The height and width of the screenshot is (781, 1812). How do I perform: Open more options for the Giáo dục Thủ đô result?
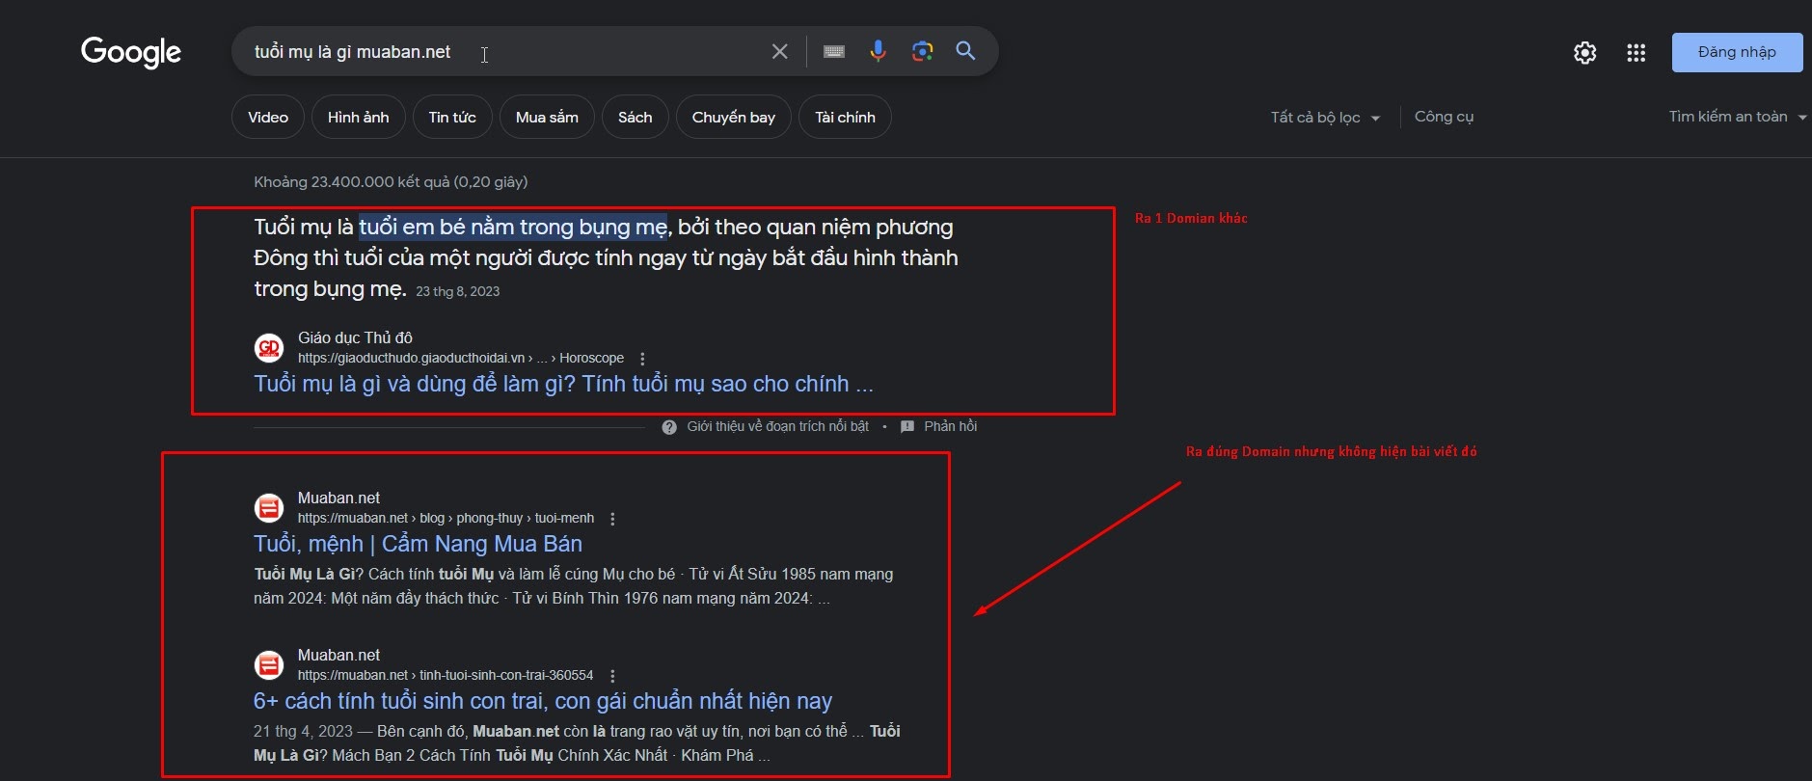pyautogui.click(x=642, y=359)
